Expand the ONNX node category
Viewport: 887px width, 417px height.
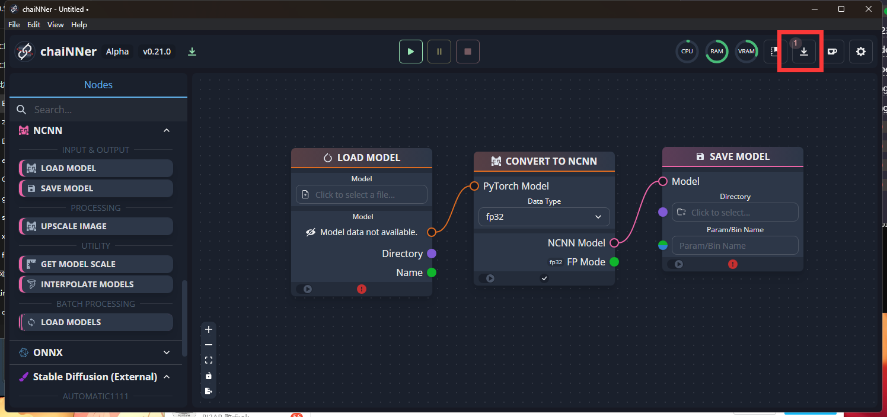click(167, 352)
